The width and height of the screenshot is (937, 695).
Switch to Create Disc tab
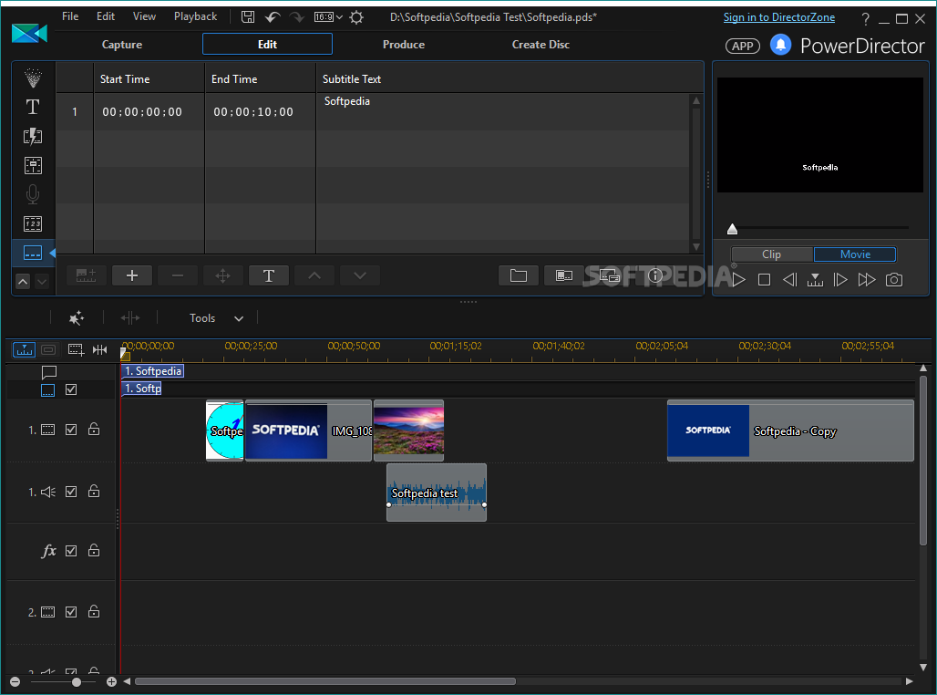[x=541, y=45]
